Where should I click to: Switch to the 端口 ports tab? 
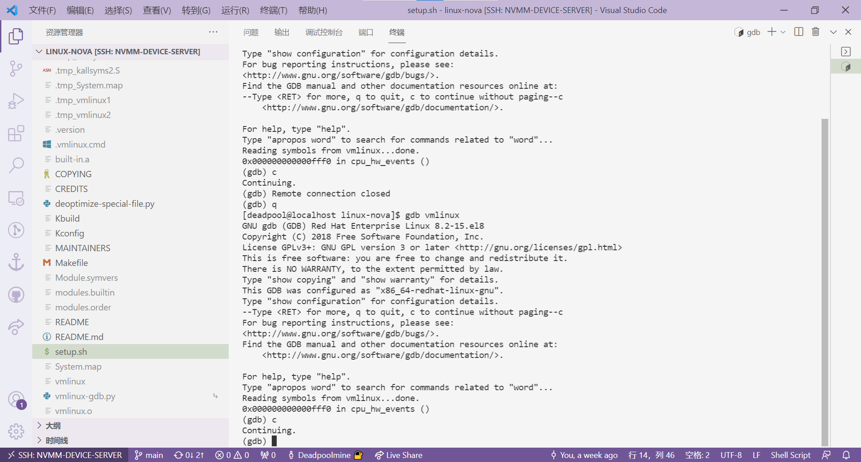tap(366, 32)
